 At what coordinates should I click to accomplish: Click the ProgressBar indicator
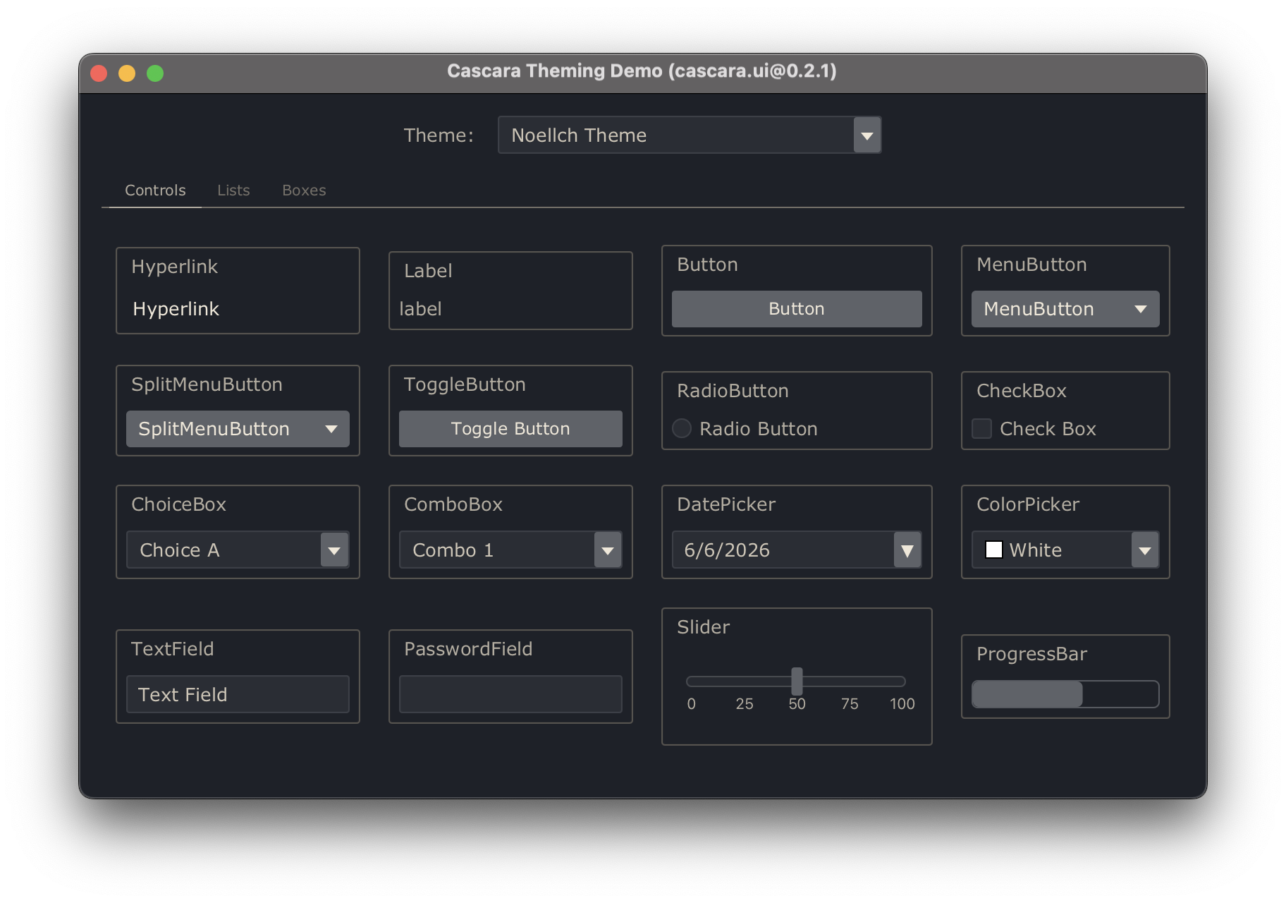click(1065, 694)
